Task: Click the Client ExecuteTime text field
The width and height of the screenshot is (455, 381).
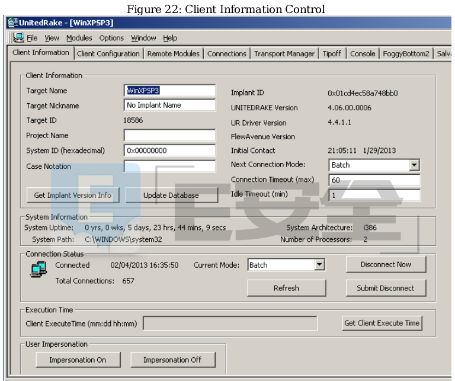Action: click(230, 324)
